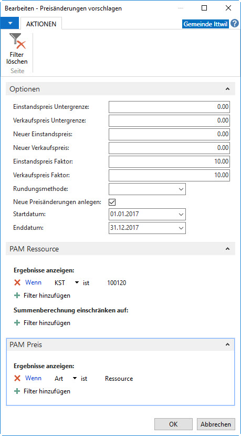
Task: Add filter under PAM Ressource Ergebnisse anzeigen
Action: [x=42, y=295]
